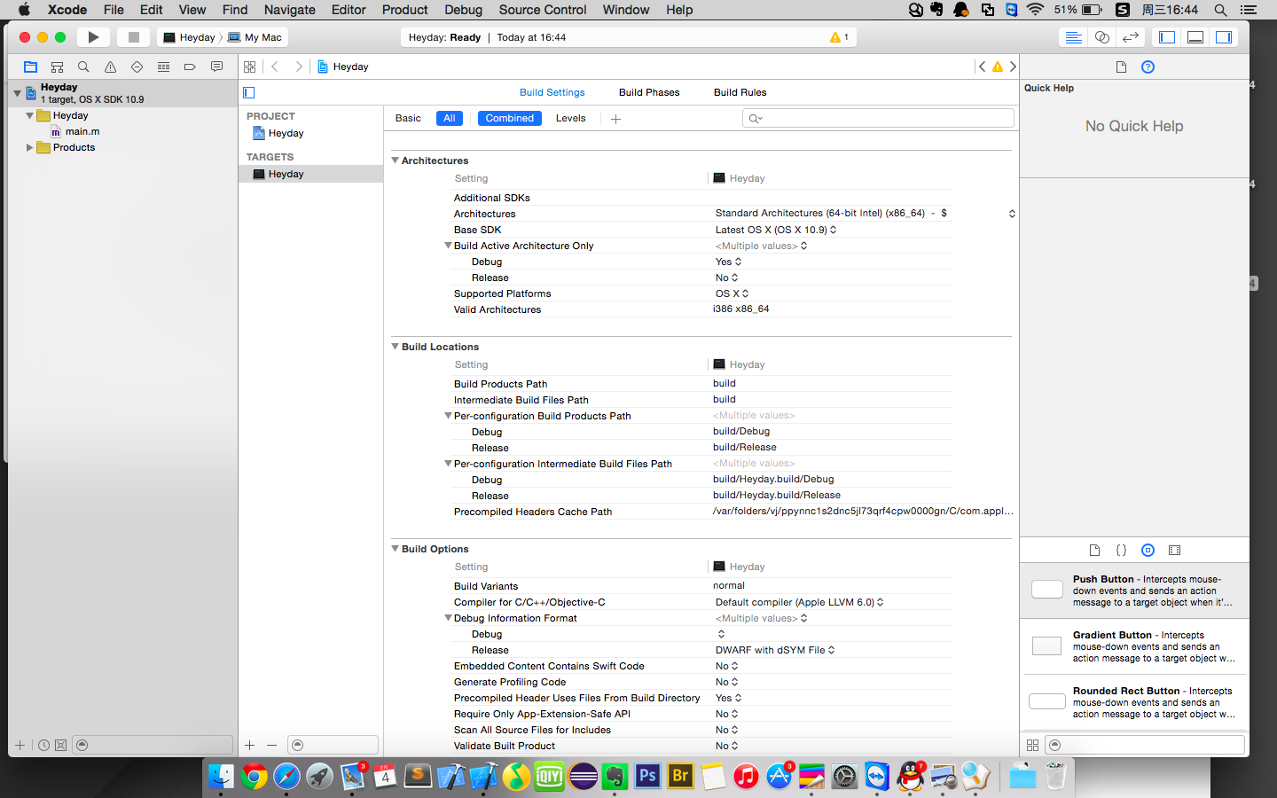
Task: Run the Heyday scheme with the play button
Action: coord(93,37)
